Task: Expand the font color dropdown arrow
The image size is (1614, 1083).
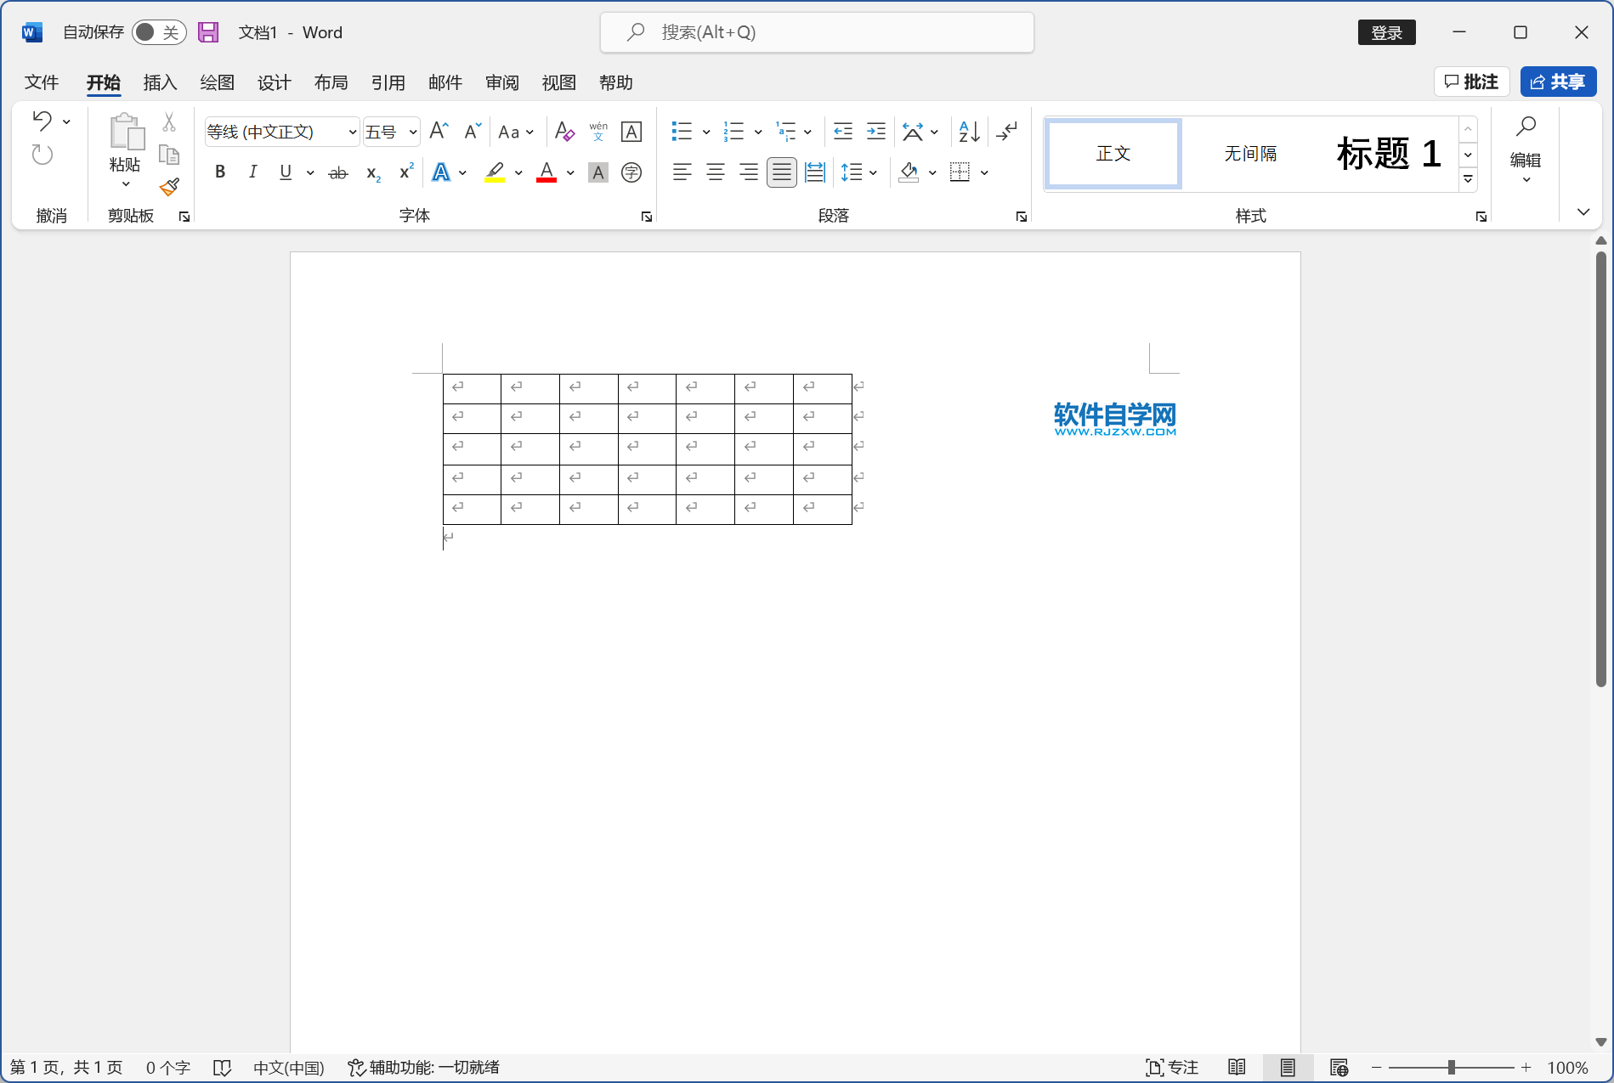Action: [569, 172]
